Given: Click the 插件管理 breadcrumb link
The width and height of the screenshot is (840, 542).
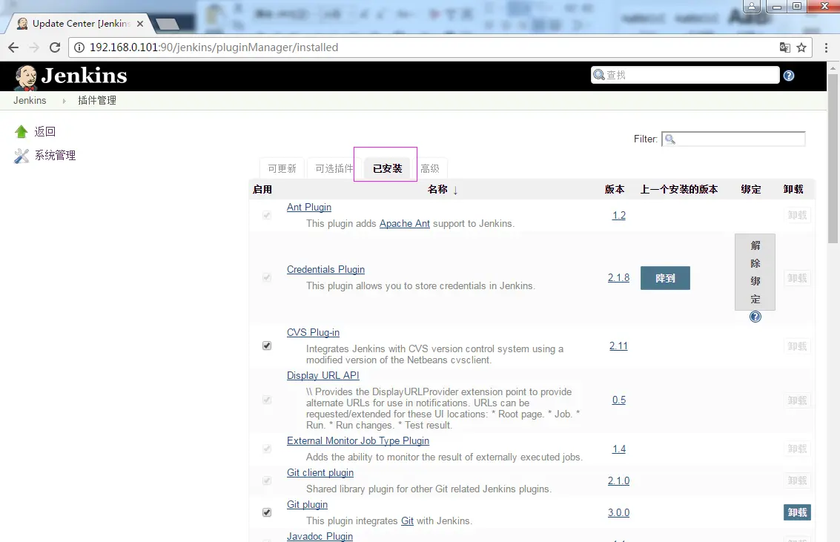Looking at the screenshot, I should (97, 101).
